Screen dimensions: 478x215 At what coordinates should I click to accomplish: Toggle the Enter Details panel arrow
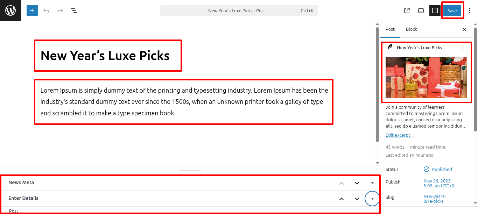pyautogui.click(x=372, y=199)
